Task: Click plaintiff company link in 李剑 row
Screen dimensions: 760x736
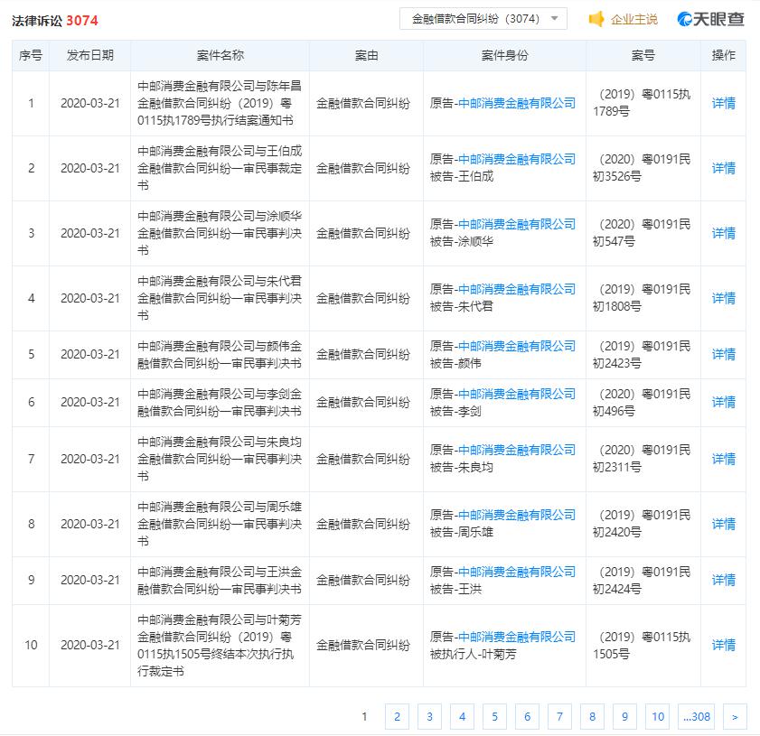Action: pyautogui.click(x=517, y=394)
